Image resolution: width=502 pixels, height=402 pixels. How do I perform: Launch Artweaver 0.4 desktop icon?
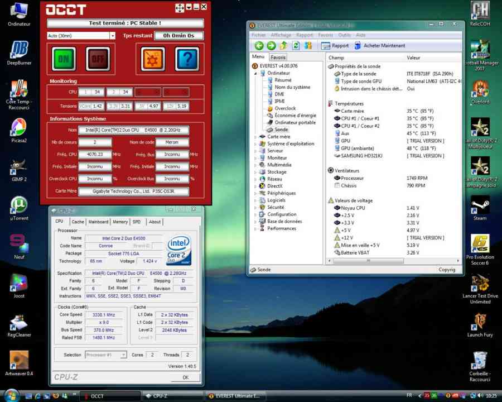pos(19,363)
